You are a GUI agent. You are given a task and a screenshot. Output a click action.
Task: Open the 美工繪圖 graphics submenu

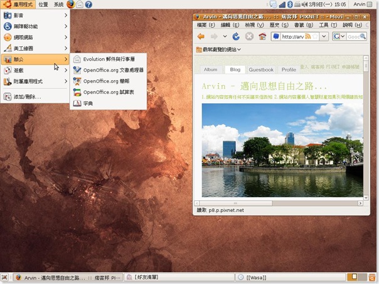coord(35,48)
